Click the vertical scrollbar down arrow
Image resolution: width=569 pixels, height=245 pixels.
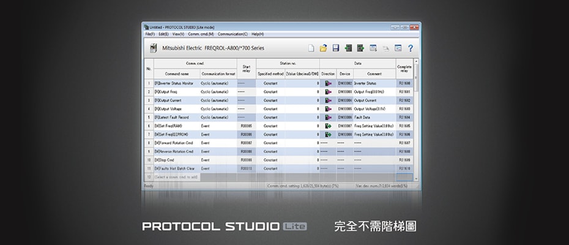(417, 178)
